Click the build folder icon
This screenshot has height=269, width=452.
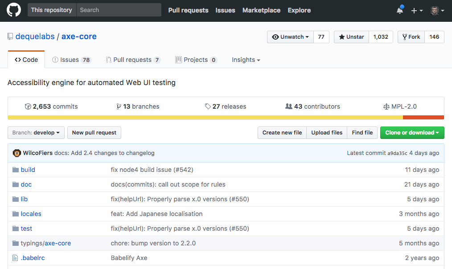[16, 170]
